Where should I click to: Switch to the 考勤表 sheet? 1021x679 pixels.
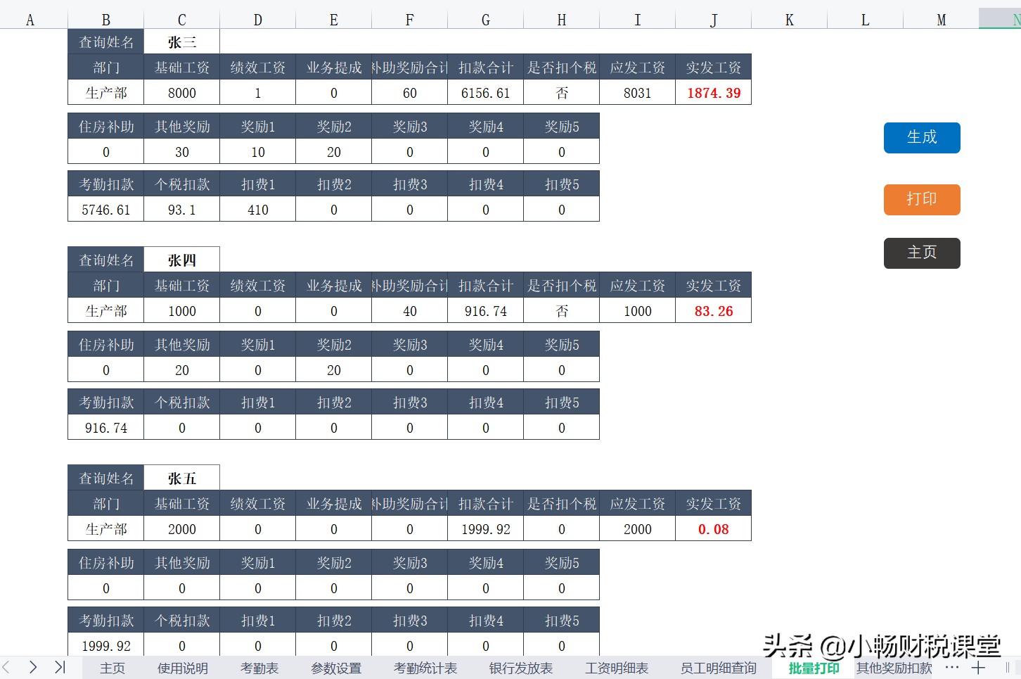tap(259, 668)
